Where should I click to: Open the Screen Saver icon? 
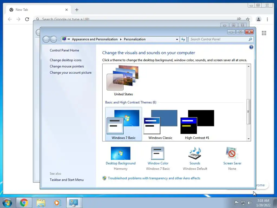pyautogui.click(x=232, y=153)
